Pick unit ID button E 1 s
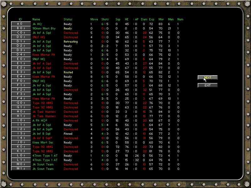This screenshot has width=251, height=188. (x=21, y=63)
